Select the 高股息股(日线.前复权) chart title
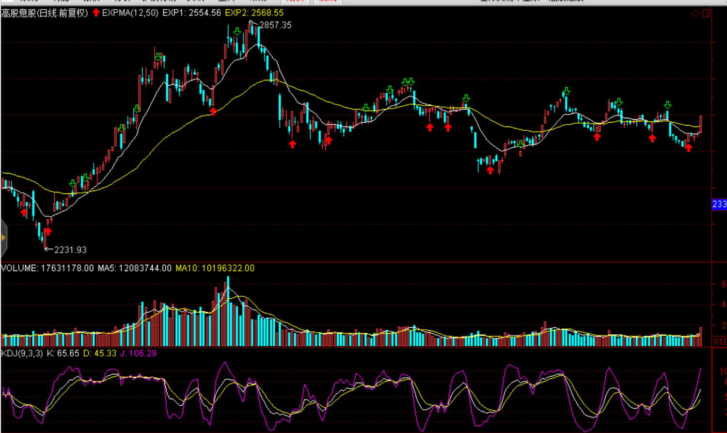The image size is (727, 433). 45,13
